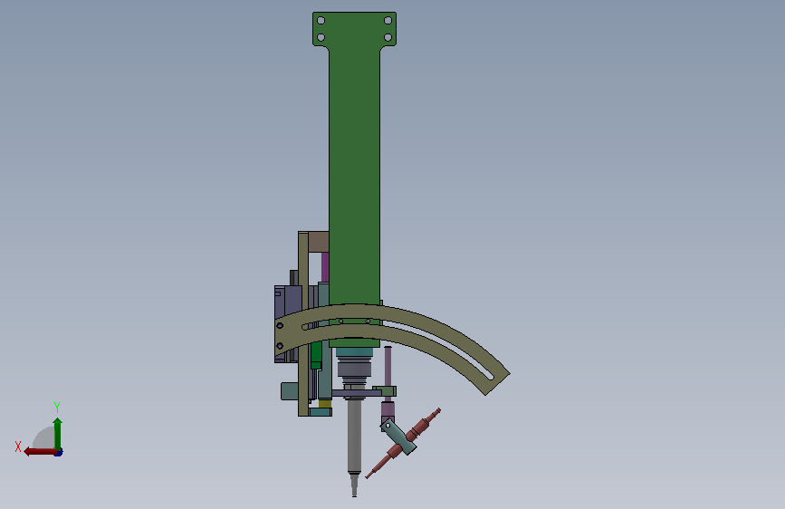The height and width of the screenshot is (509, 785).
Task: Click the upper bolt hole on the arc bracket's left end
Action: [x=280, y=326]
